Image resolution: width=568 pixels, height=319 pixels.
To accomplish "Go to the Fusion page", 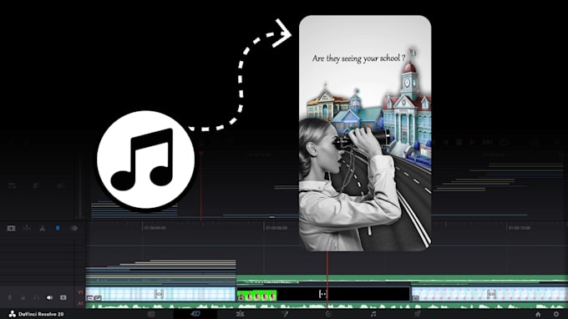I will tap(285, 314).
